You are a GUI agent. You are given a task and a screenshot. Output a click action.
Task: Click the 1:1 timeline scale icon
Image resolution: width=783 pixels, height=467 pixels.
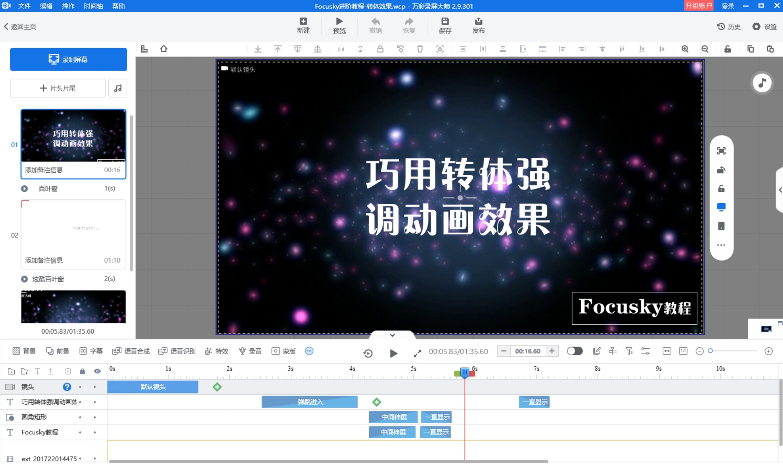tap(683, 351)
